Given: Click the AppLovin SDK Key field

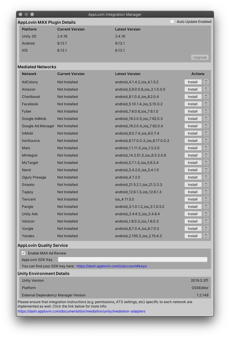Looking at the screenshot, I should [133, 259].
